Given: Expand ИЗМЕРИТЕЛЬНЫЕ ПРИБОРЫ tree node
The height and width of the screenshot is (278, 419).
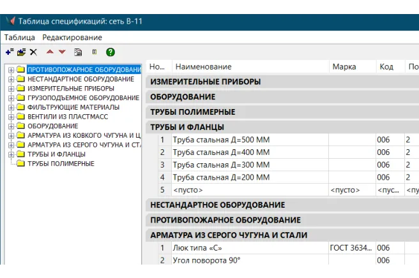Looking at the screenshot, I should pyautogui.click(x=11, y=89).
